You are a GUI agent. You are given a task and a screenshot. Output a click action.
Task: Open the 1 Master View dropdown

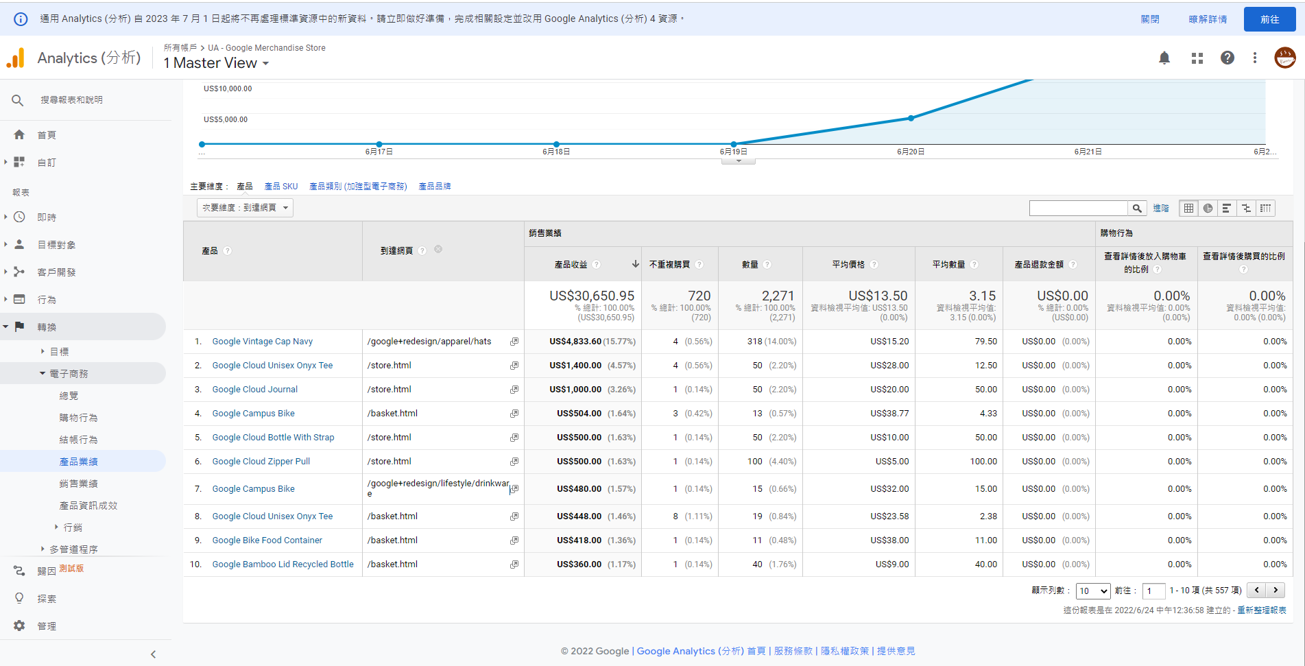216,63
